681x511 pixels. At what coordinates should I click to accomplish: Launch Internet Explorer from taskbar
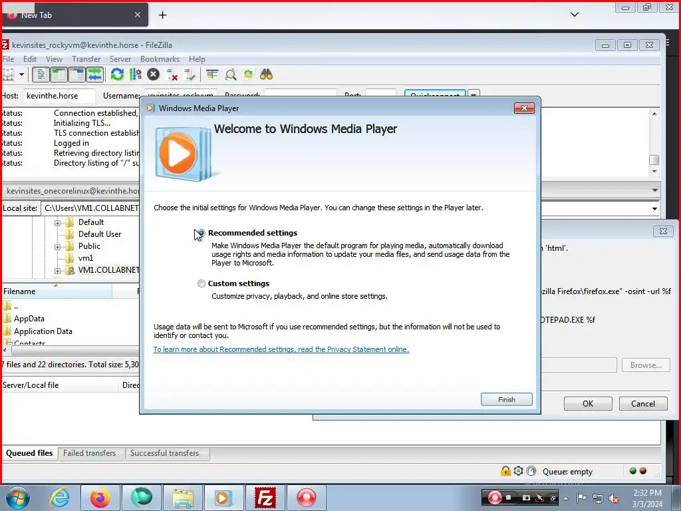pos(59,498)
